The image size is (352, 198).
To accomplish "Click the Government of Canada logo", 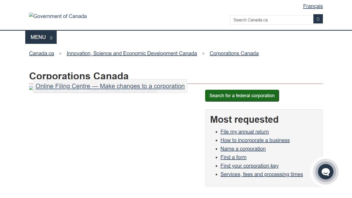I will click(x=58, y=16).
